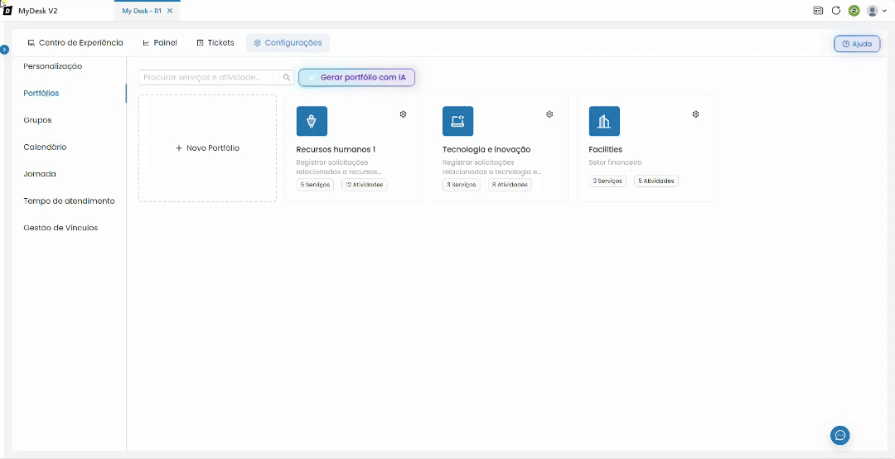The image size is (895, 459).
Task: Open the user profile avatar menu
Action: tap(877, 10)
